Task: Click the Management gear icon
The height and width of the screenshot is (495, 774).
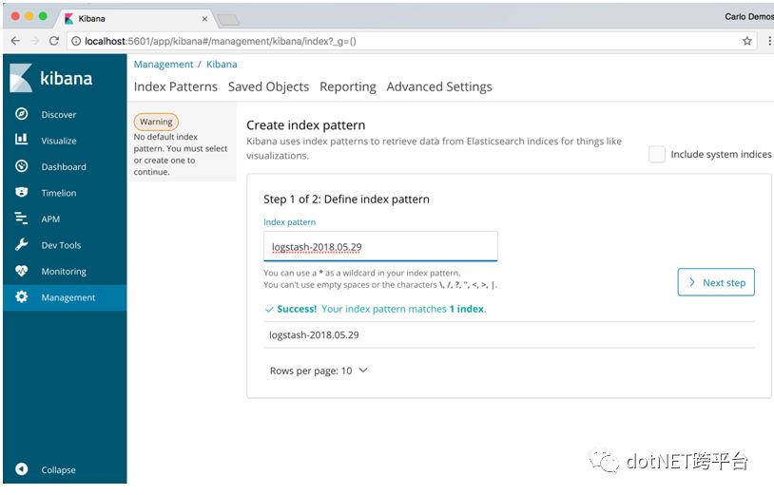Action: [x=21, y=296]
